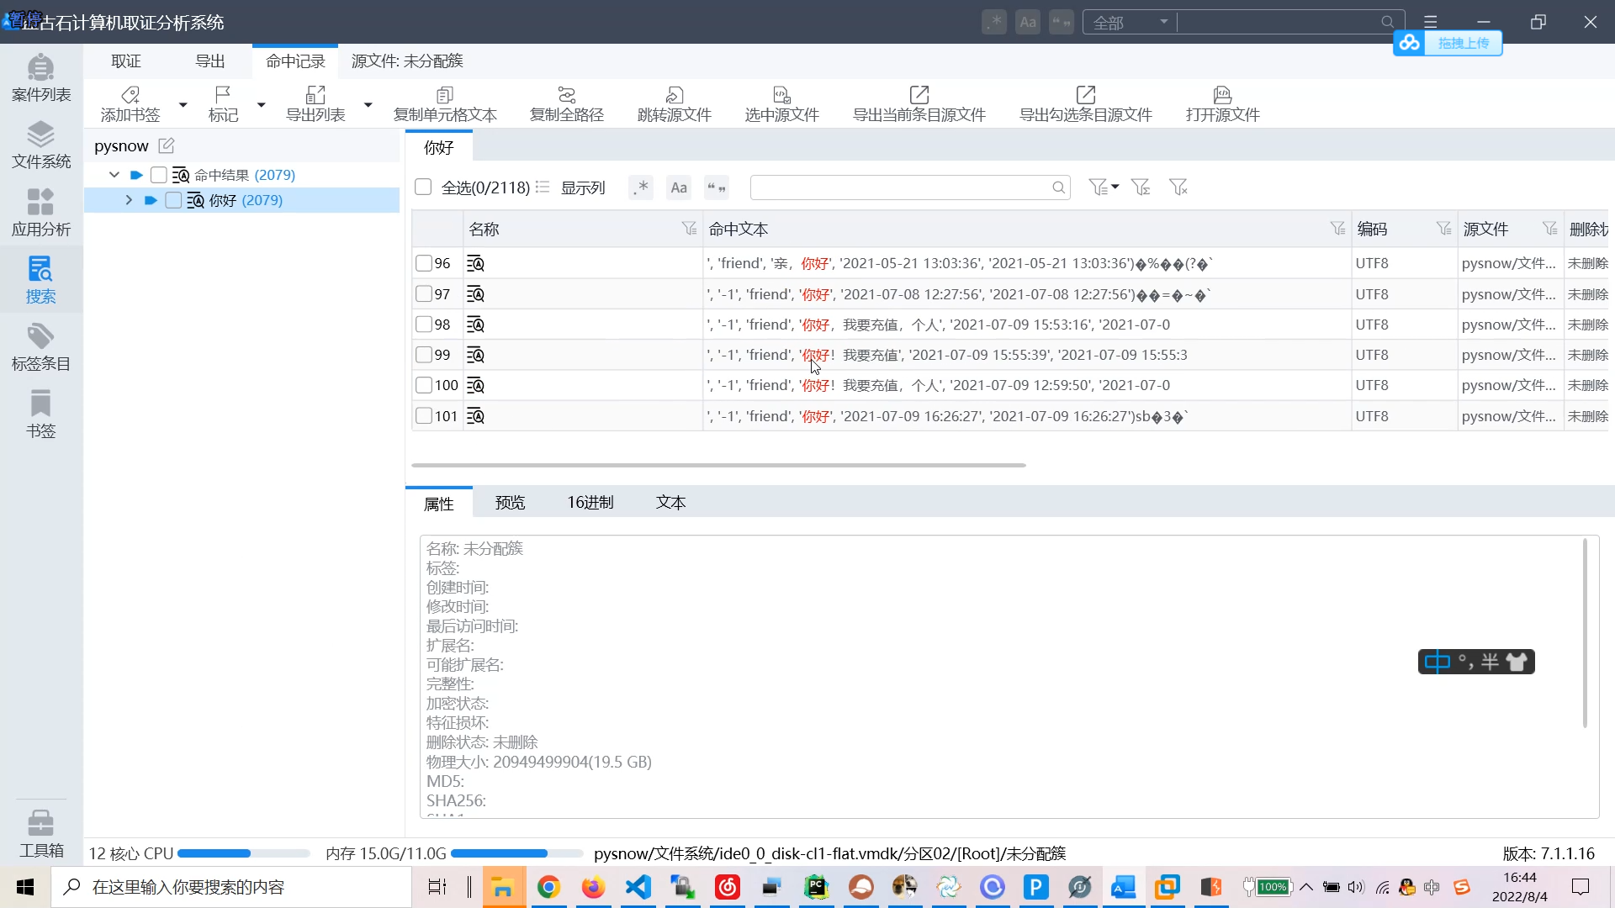
Task: Open the 全部 dropdown at top right
Action: [1130, 22]
